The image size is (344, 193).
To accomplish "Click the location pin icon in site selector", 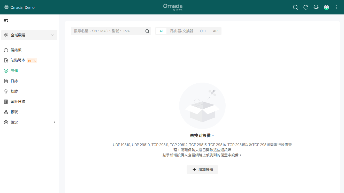I will (6, 35).
